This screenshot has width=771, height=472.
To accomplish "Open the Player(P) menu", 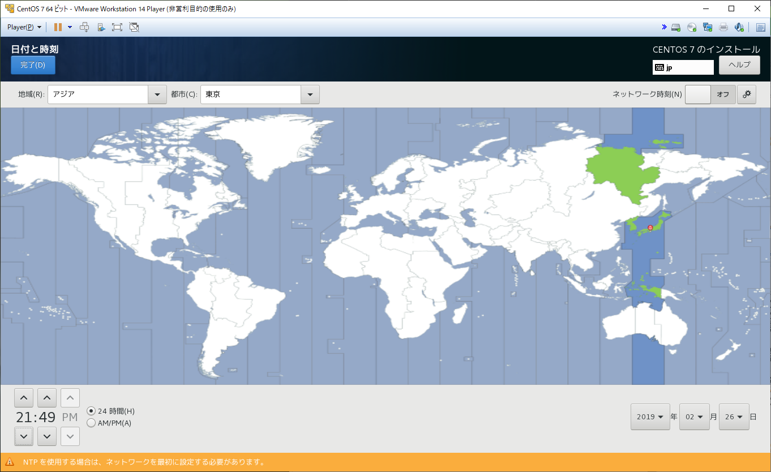I will 24,27.
